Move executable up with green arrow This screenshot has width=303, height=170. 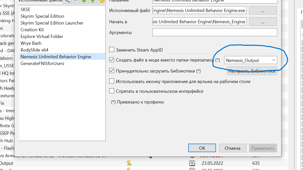tap(84, 1)
